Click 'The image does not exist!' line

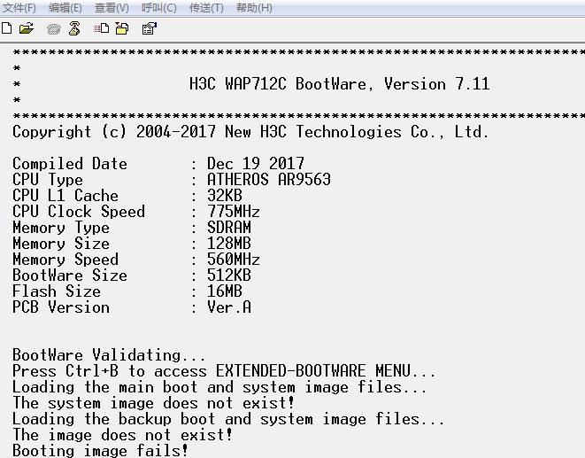click(122, 435)
